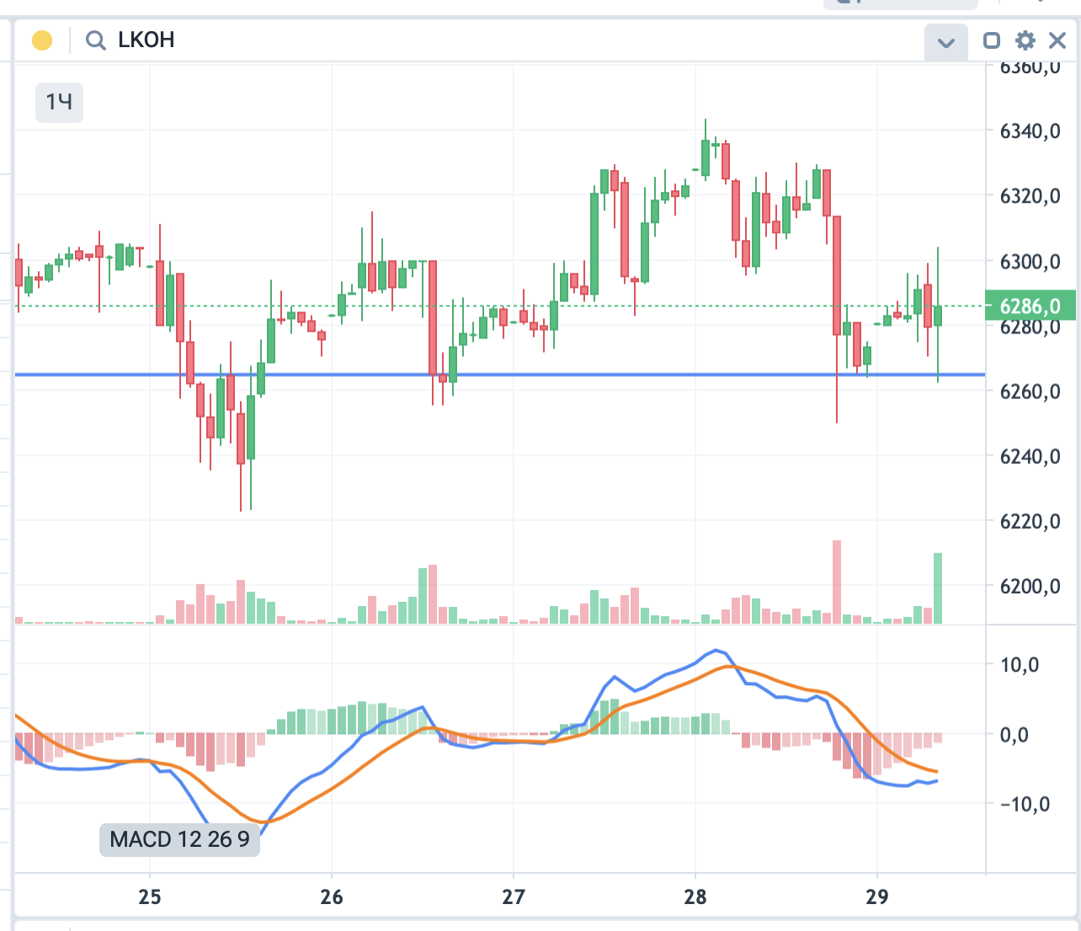Click the MACD 10,0 axis label
Screen dimensions: 1081x931
point(1020,665)
